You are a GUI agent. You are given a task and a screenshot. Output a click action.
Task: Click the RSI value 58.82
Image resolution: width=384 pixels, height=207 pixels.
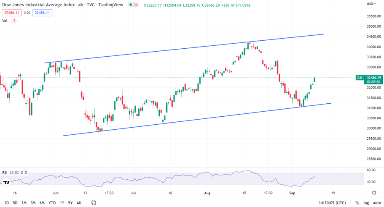click(14, 173)
